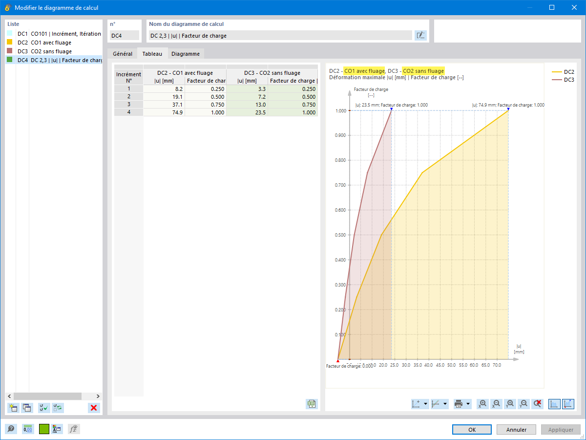Click the DC2 legend entry
The image size is (586, 440).
click(563, 72)
